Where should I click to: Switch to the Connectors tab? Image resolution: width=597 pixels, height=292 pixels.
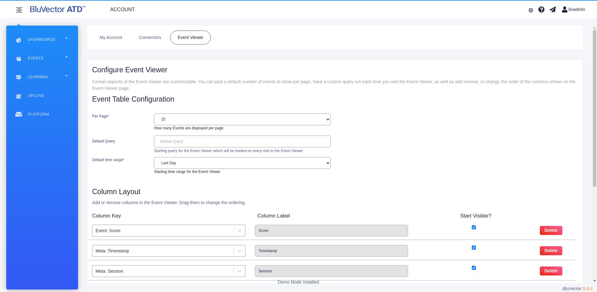tap(150, 37)
